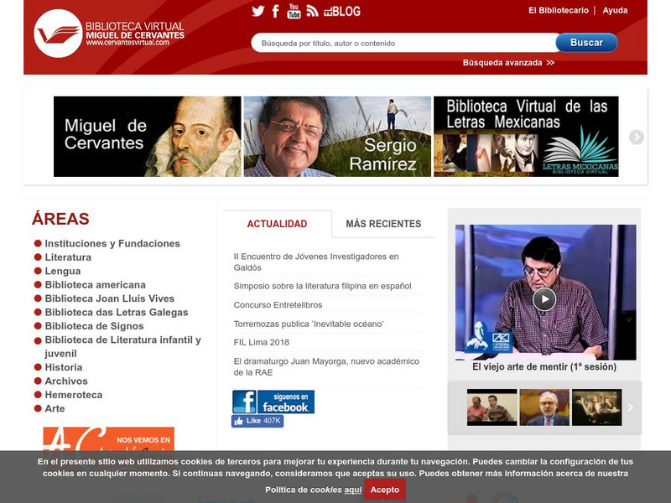Accept cookies with the Acepto button
This screenshot has height=503, width=671.
point(384,490)
